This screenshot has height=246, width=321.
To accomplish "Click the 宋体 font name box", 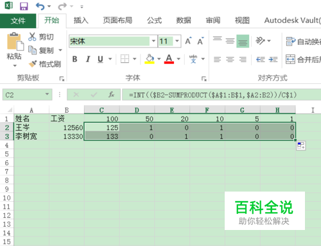I will click(109, 41).
